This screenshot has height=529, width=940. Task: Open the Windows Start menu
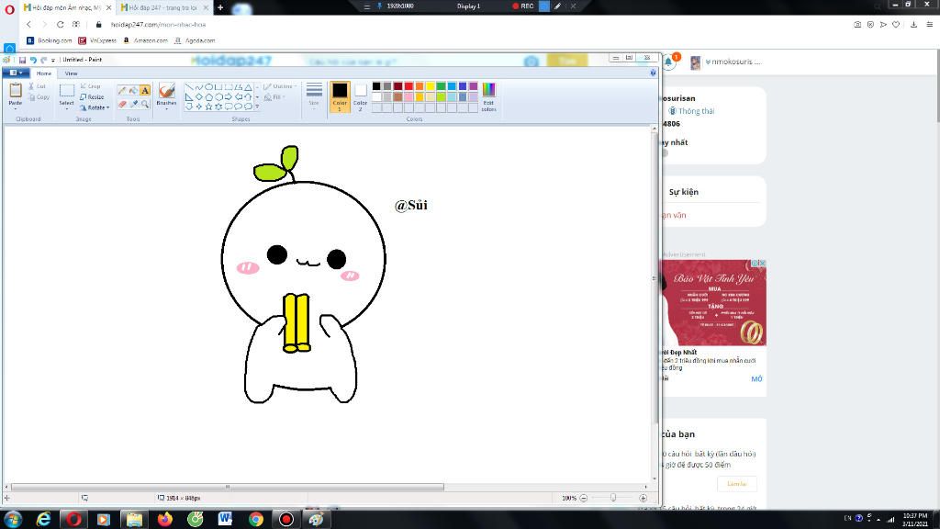pos(13,519)
